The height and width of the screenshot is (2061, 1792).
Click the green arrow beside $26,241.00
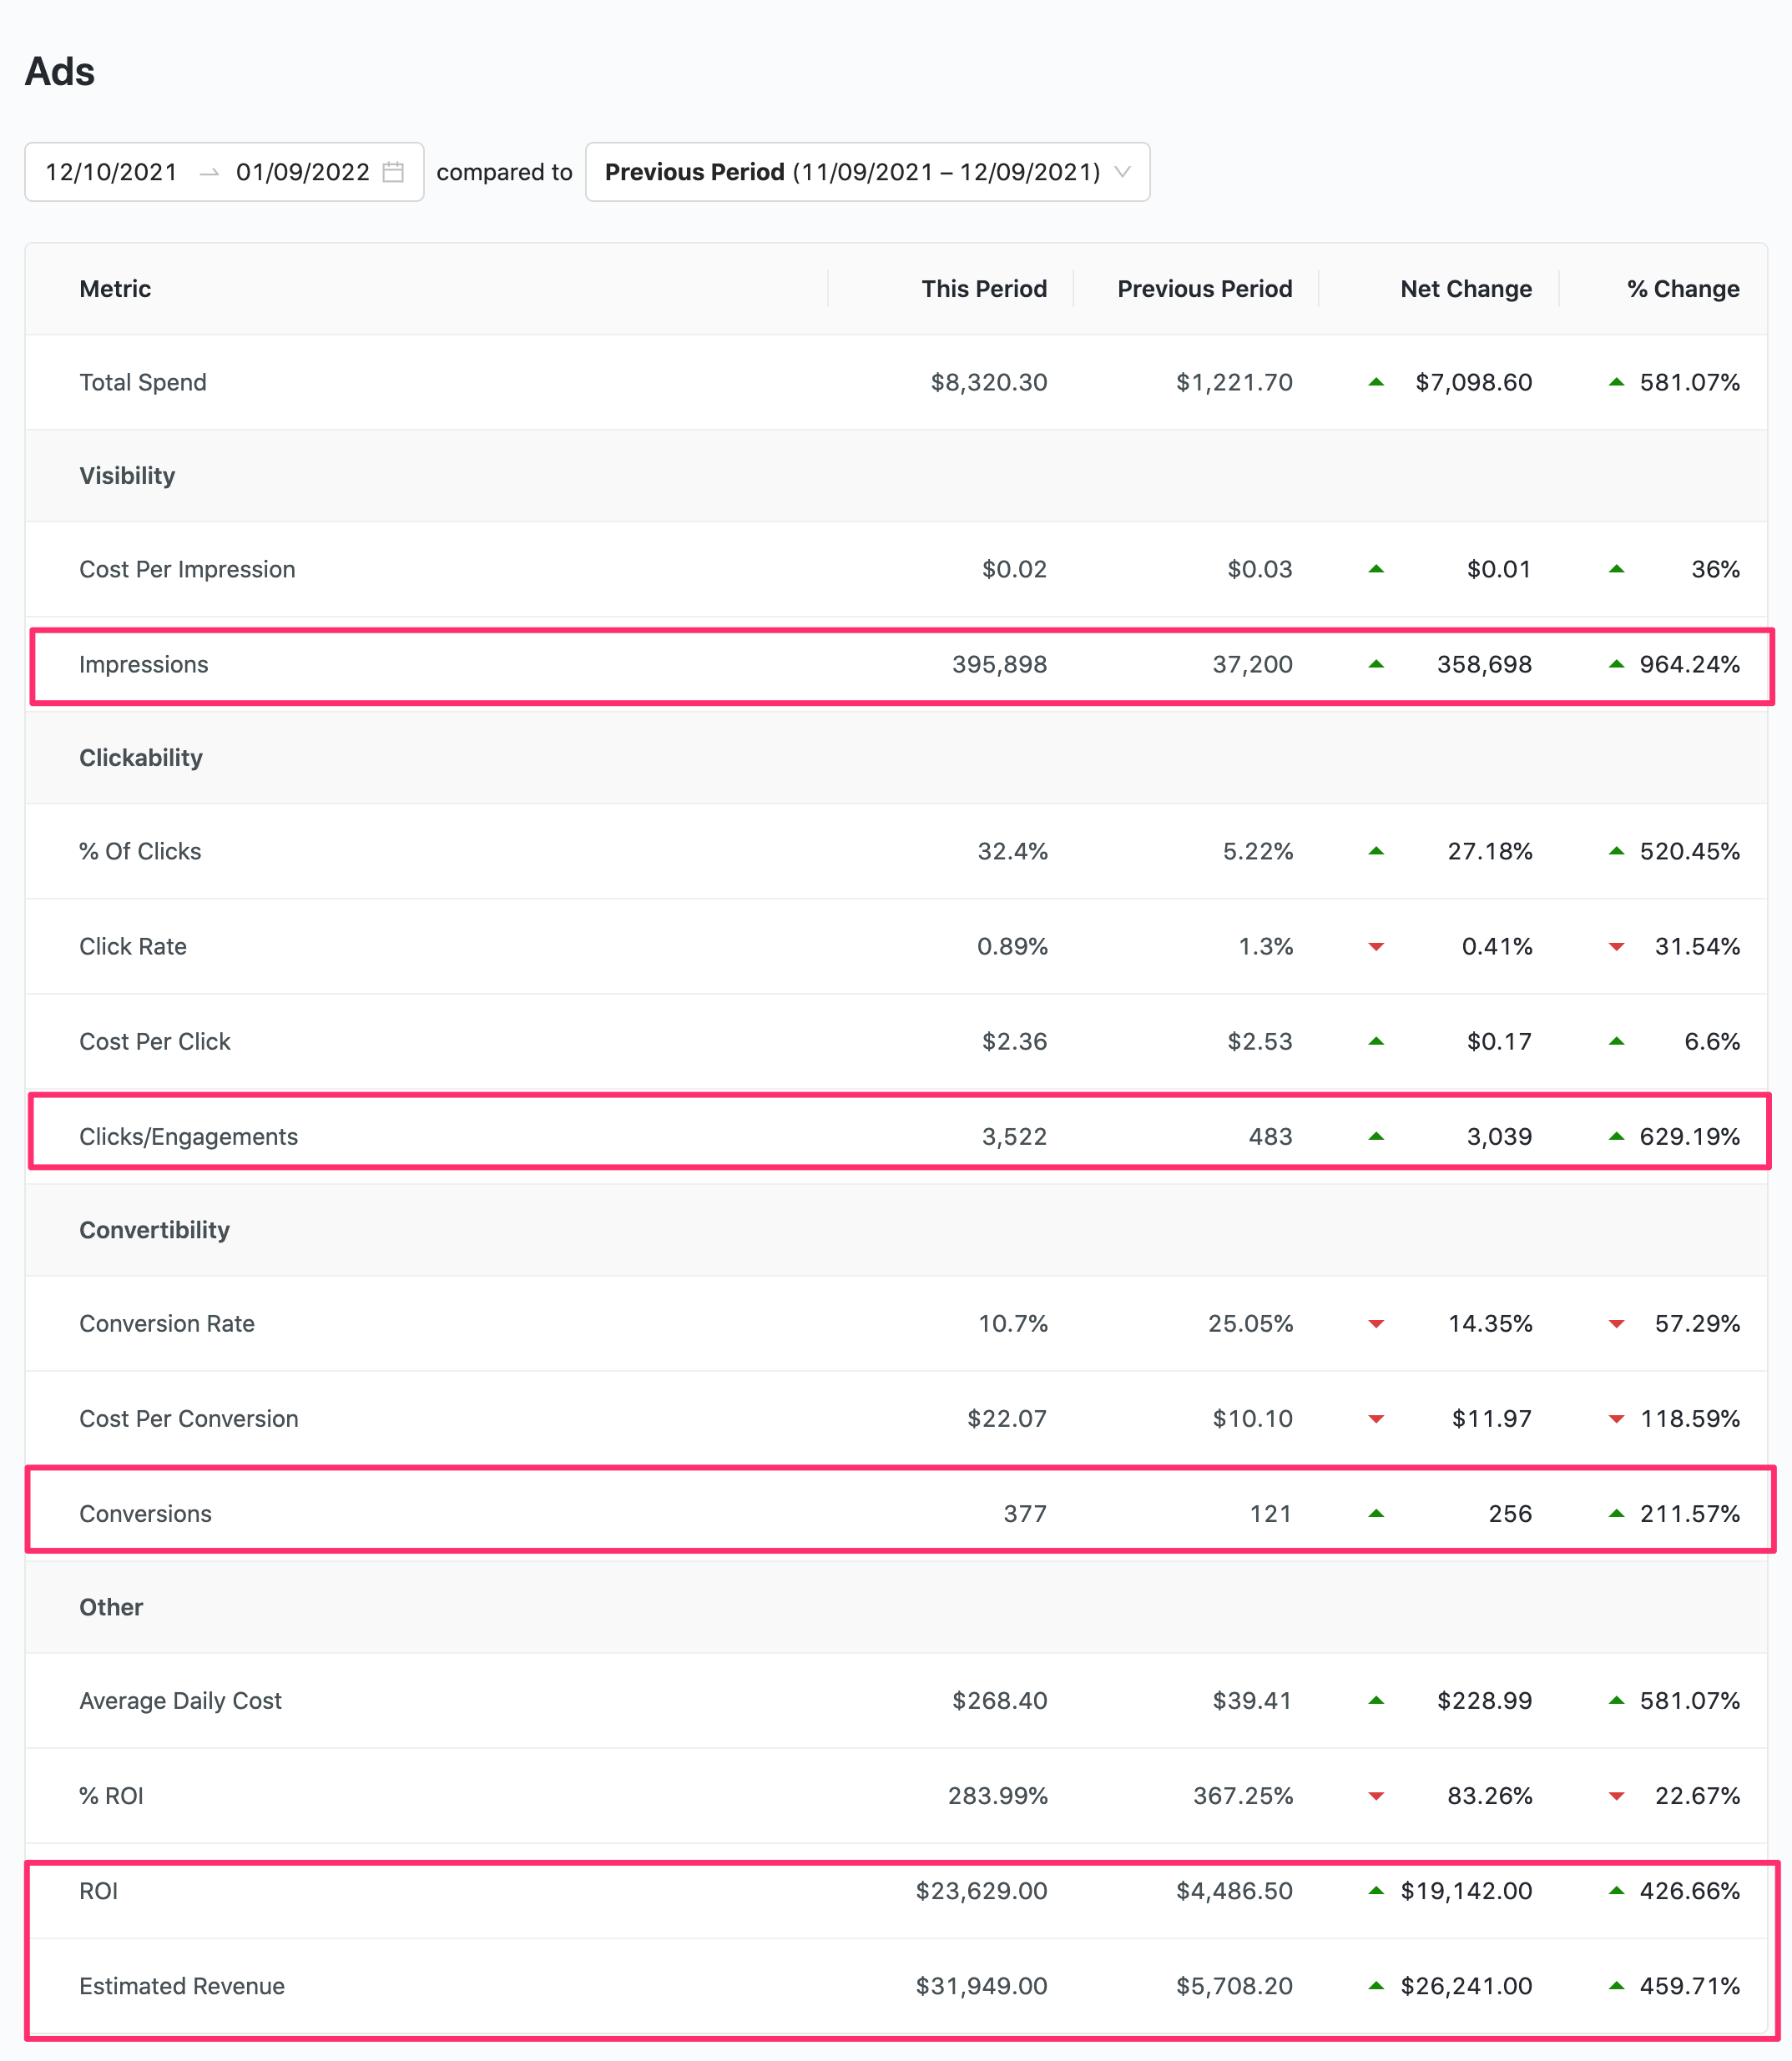tap(1376, 1985)
